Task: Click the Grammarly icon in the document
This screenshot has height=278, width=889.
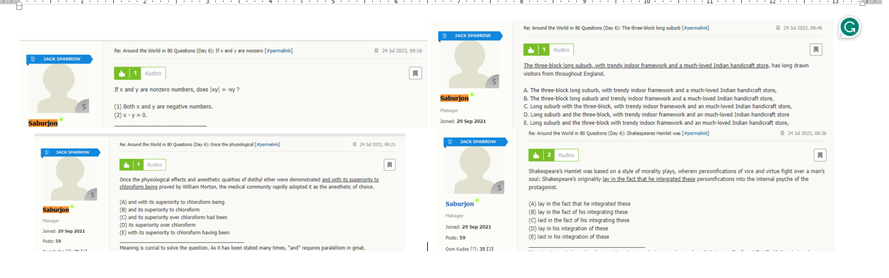Action: click(x=850, y=27)
